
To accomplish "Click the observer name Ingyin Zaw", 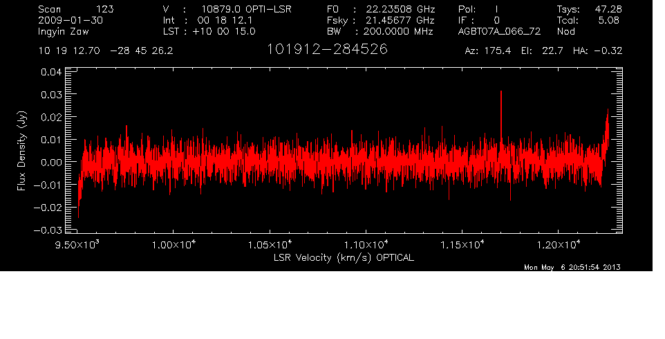I will (63, 32).
